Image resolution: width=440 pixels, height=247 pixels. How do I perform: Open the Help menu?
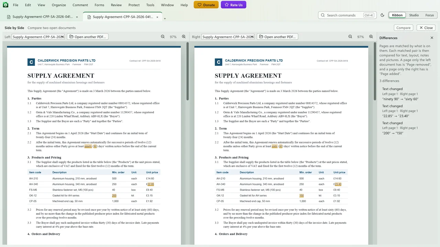pos(184,5)
